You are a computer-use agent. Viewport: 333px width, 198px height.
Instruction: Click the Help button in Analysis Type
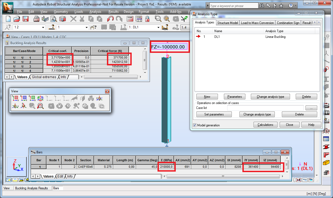(x=311, y=125)
